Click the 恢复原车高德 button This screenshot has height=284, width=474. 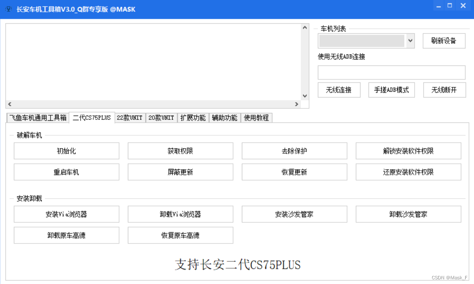tap(181, 235)
